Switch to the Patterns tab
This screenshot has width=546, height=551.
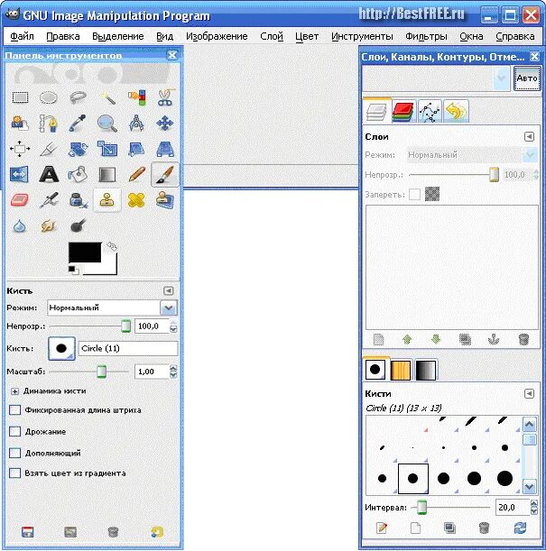point(401,370)
